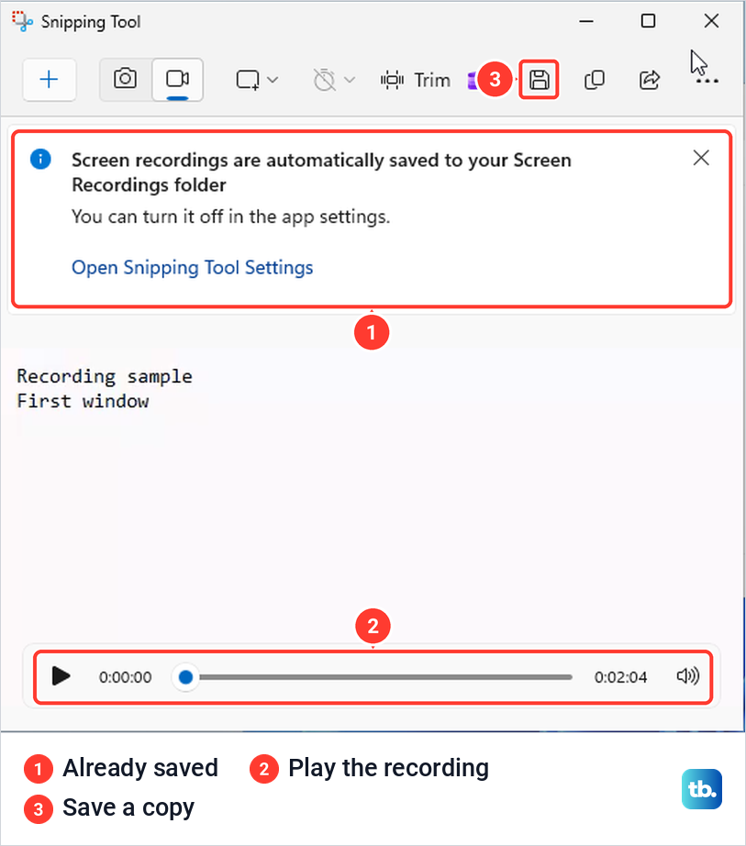The width and height of the screenshot is (746, 846).
Task: Save a copy with the floppy disk icon
Action: click(x=539, y=80)
